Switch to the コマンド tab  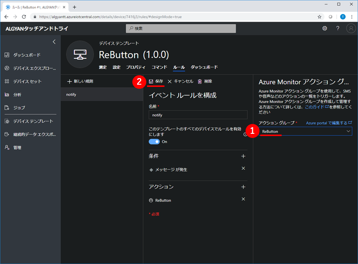[160, 67]
